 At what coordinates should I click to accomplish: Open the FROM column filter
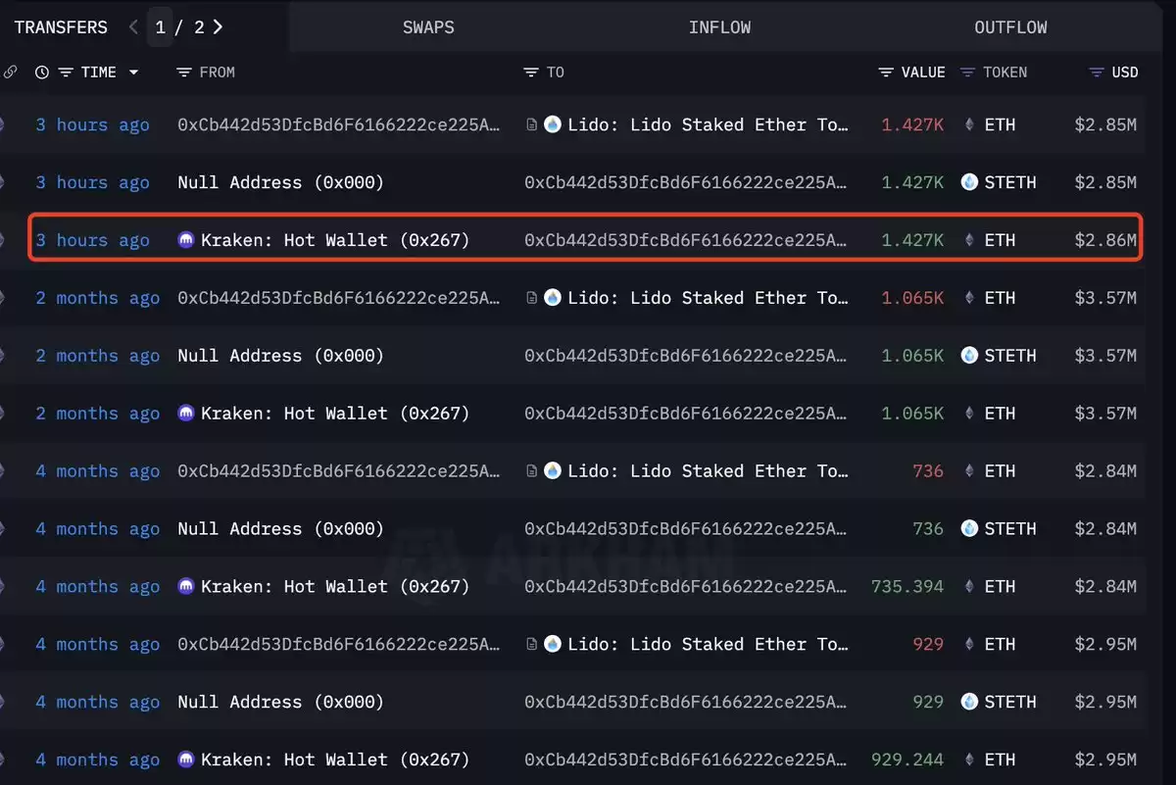click(x=184, y=73)
